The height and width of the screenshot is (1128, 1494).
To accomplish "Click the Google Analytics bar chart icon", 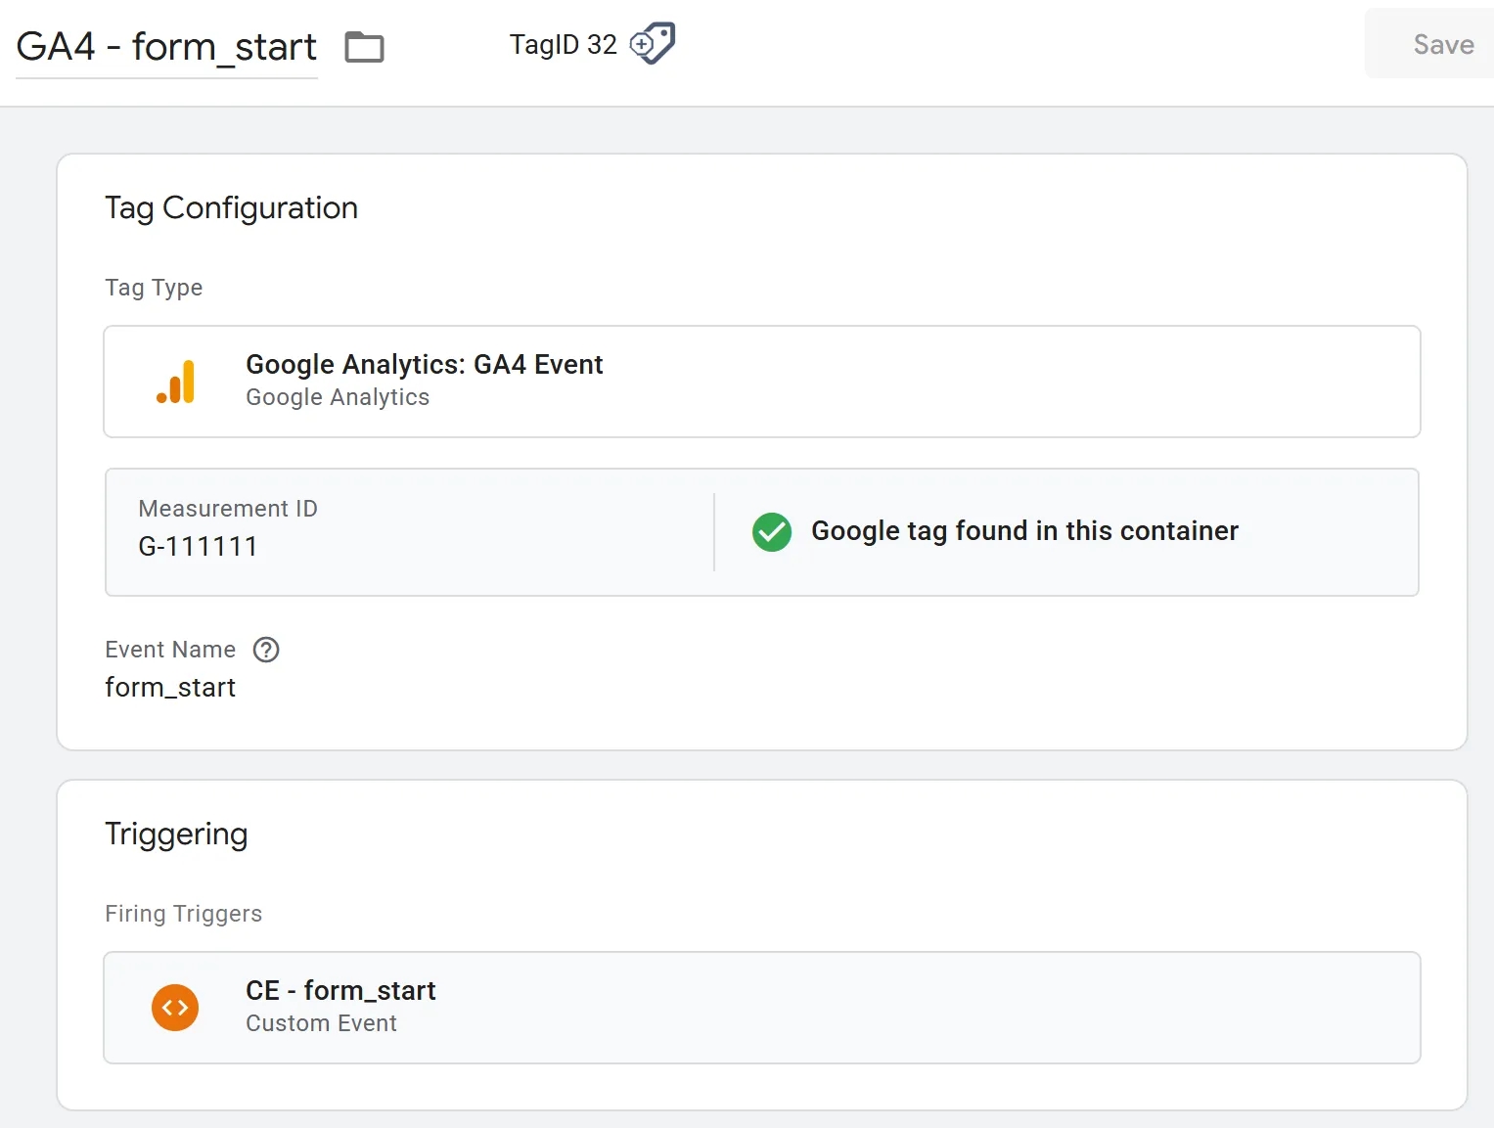I will point(176,382).
